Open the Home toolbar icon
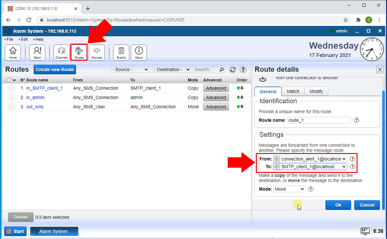 [13, 52]
